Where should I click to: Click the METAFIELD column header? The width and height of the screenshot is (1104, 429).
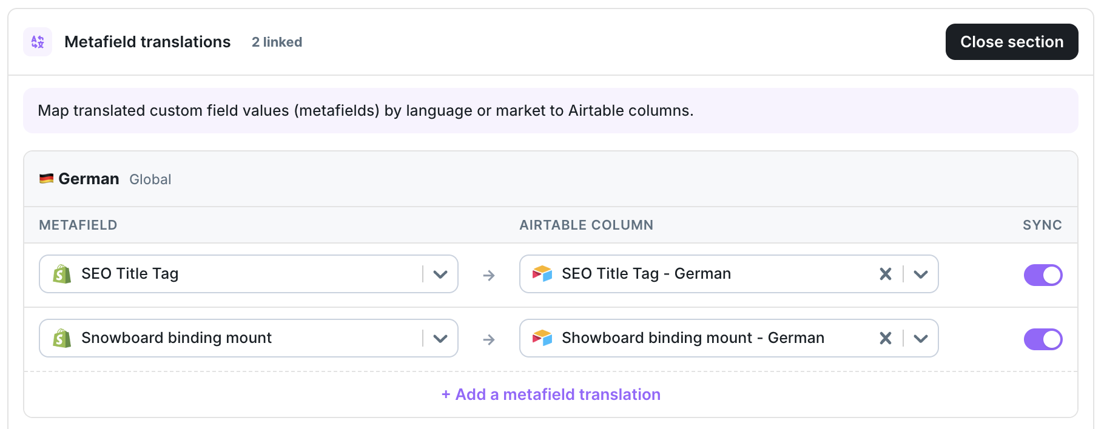click(78, 225)
